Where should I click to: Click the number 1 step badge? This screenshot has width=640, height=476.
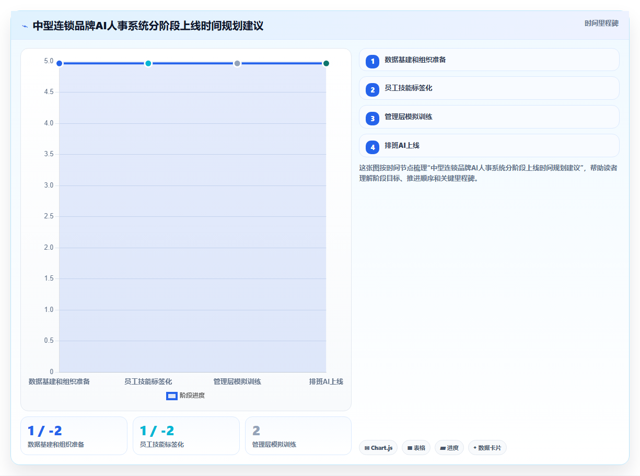point(373,61)
